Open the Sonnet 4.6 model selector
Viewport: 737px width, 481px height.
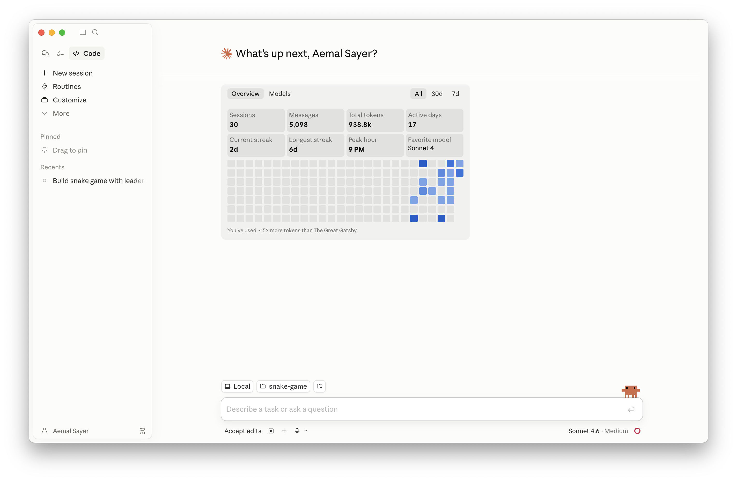584,431
